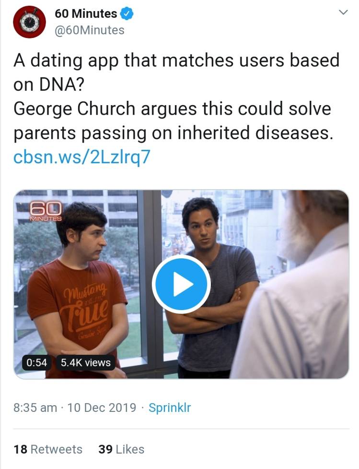Click the 10 Dec 2019 date
This screenshot has width=359, height=469.
click(103, 408)
